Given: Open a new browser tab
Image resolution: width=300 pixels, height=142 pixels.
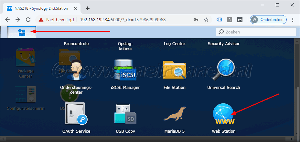Looking at the screenshot, I should (x=87, y=8).
